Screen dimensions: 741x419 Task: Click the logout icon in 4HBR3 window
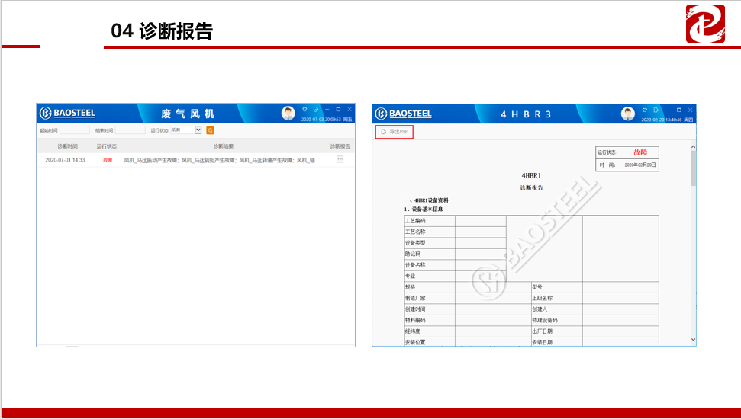click(656, 110)
